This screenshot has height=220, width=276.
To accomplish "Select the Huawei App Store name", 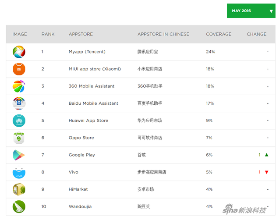I will [x=88, y=121].
